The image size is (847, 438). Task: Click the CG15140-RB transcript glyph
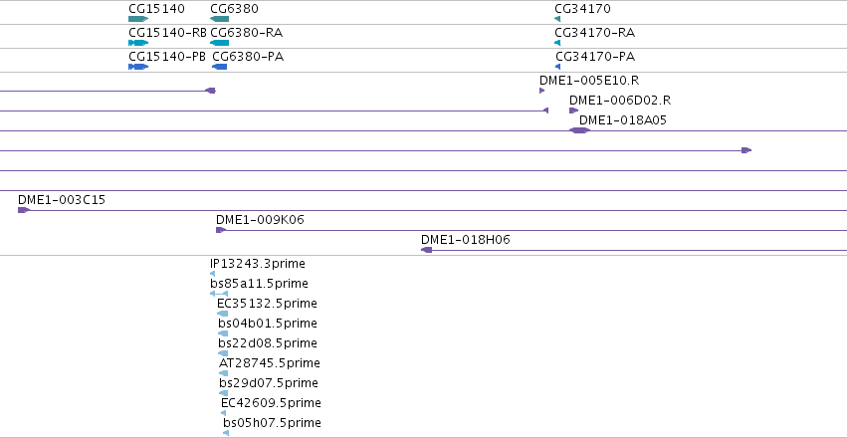coord(138,43)
